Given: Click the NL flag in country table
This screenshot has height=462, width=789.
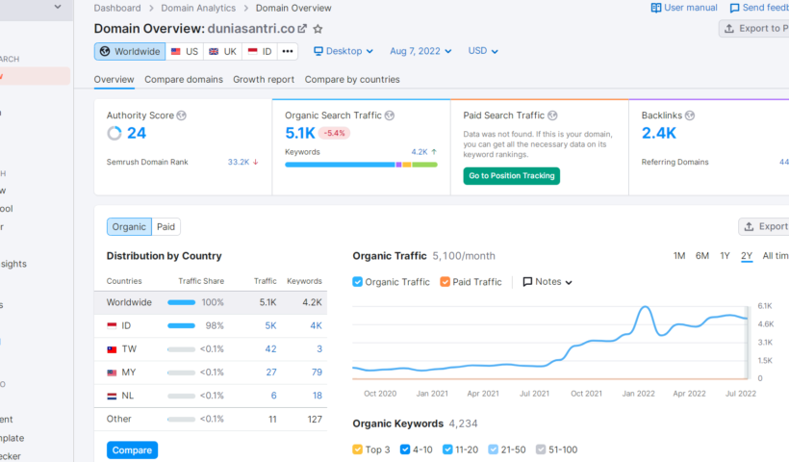Looking at the screenshot, I should (x=112, y=396).
